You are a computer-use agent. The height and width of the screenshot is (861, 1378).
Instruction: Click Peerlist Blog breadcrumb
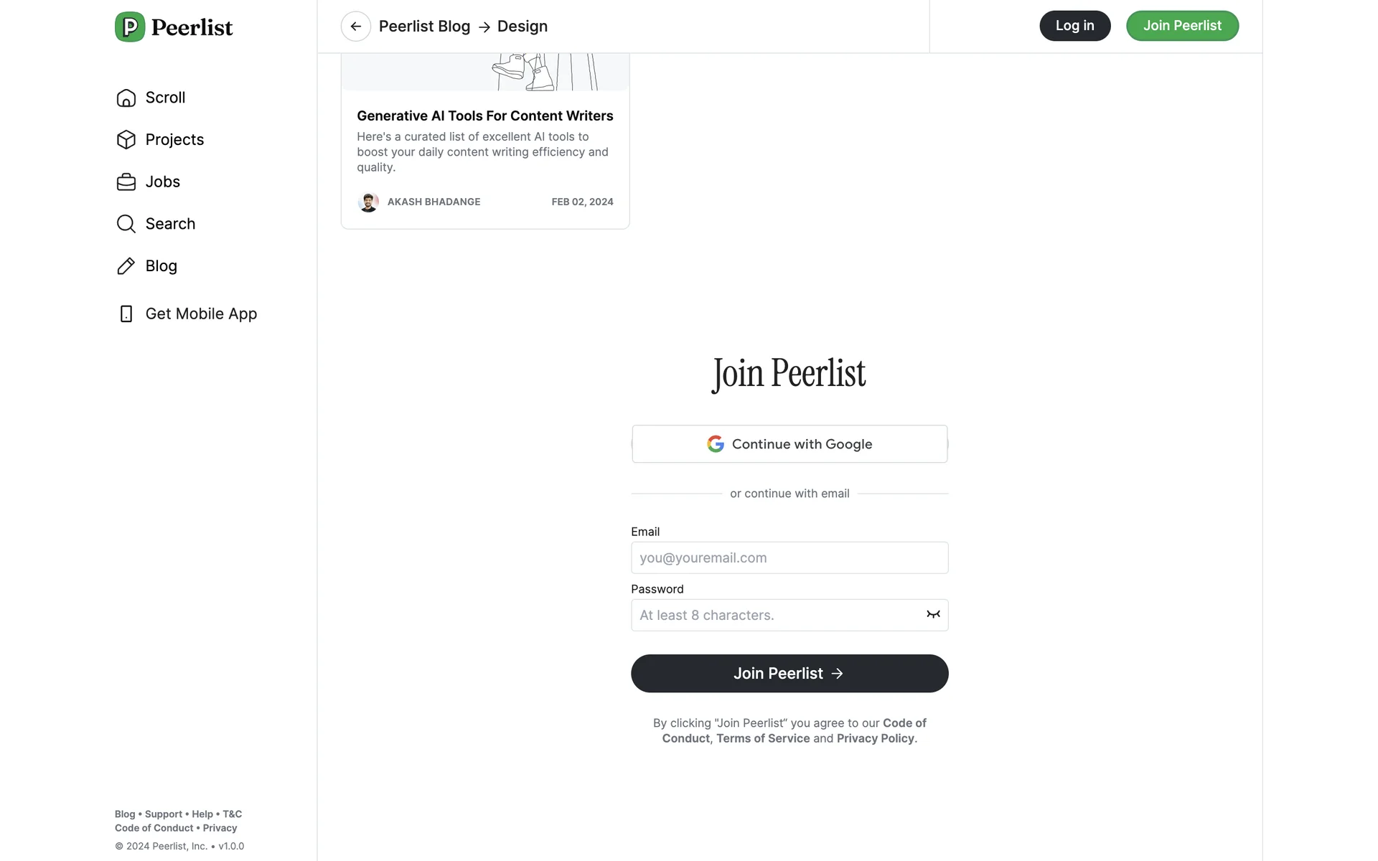pyautogui.click(x=424, y=27)
